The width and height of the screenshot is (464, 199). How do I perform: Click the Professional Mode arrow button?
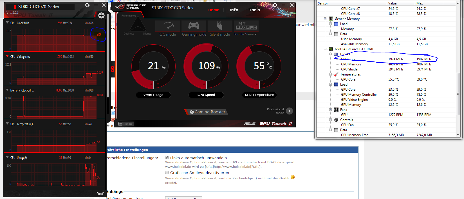[x=289, y=111]
